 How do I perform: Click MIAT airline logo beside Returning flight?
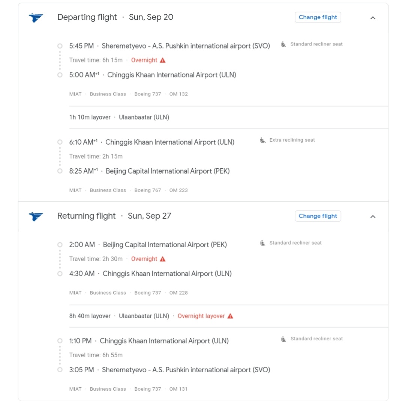click(36, 216)
